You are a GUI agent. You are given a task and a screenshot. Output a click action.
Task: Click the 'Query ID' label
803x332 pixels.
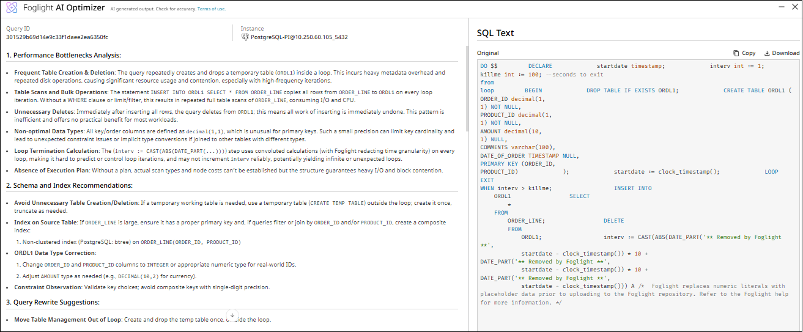click(18, 29)
